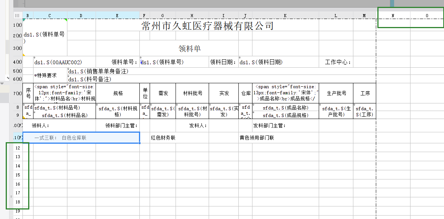
Task: Select column header G
Action: (x=163, y=16)
